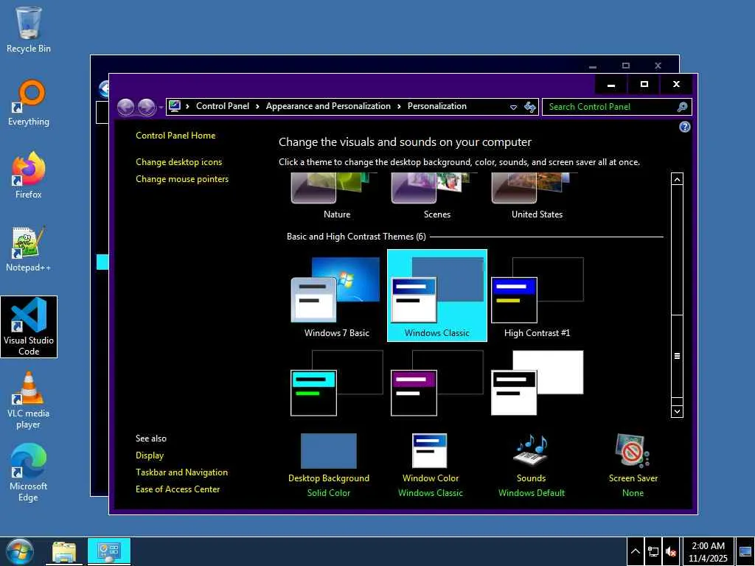
Task: Click Appearance and Personalization breadcrumb
Action: tap(328, 106)
